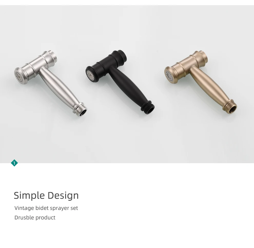Select the brushed nickel sprayer spray nozzle
The height and width of the screenshot is (248, 254).
(x=19, y=76)
